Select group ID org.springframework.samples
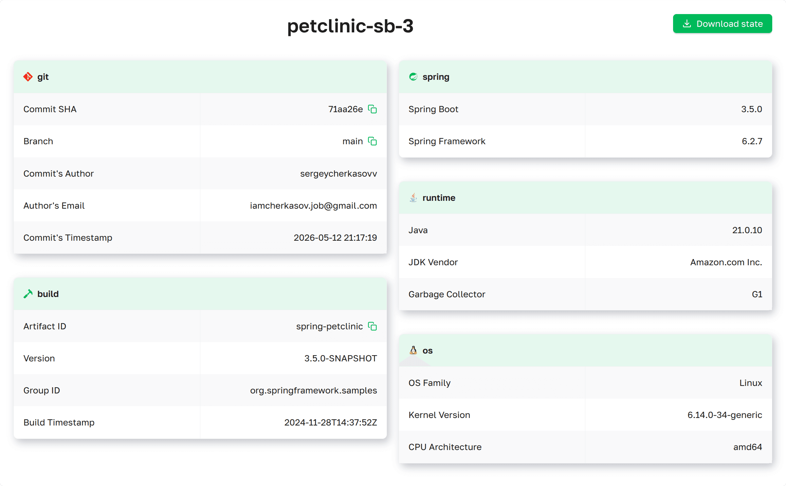The width and height of the screenshot is (786, 486). [x=313, y=391]
